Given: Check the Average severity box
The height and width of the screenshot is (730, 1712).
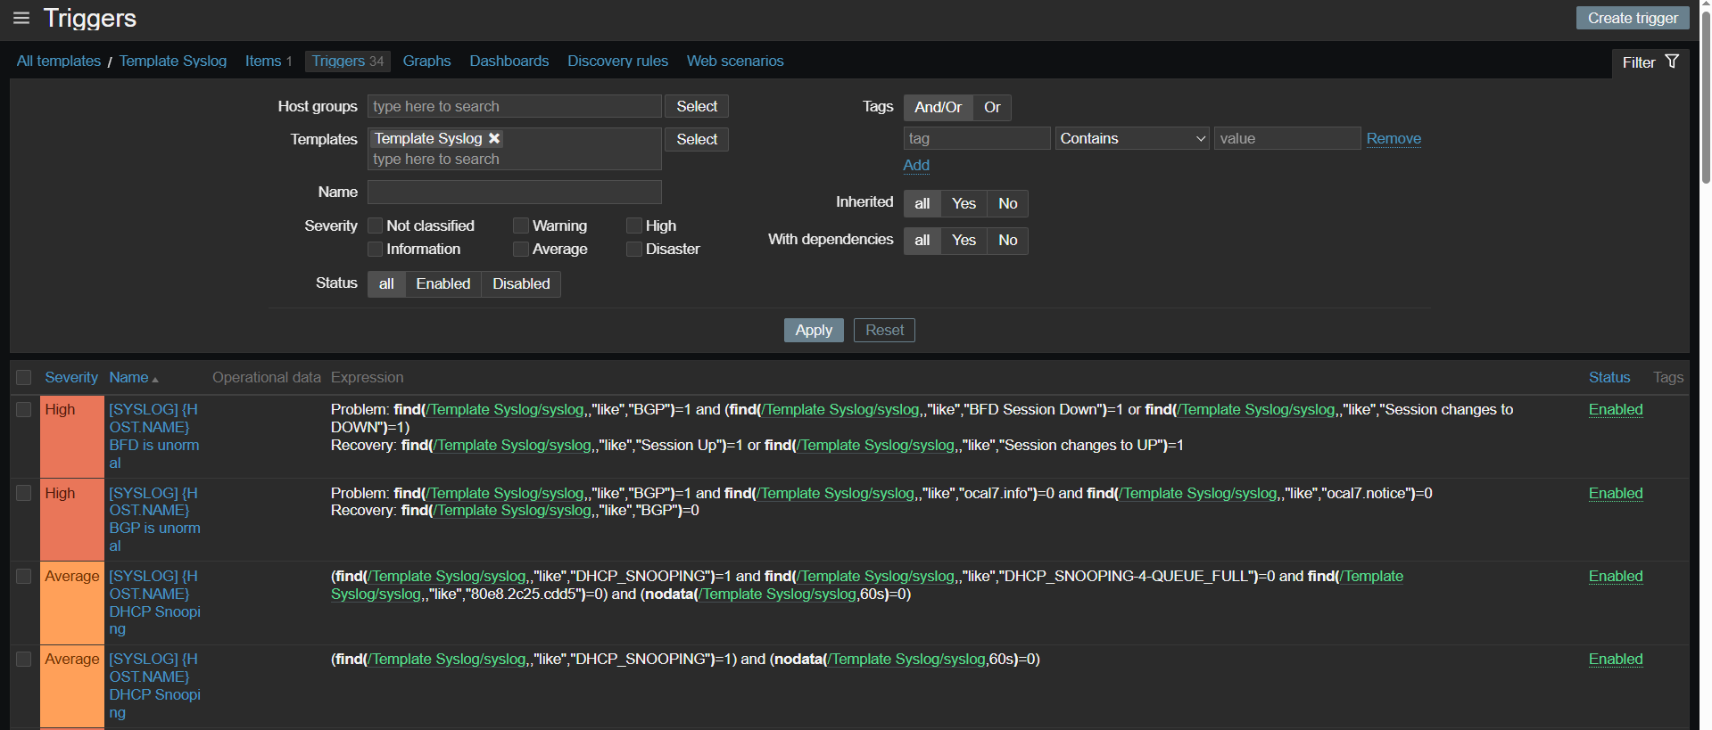Looking at the screenshot, I should pyautogui.click(x=521, y=249).
